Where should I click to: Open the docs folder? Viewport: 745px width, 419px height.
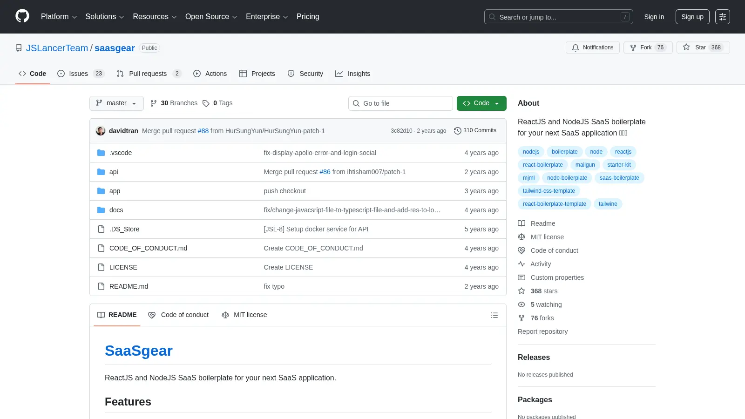(x=116, y=210)
